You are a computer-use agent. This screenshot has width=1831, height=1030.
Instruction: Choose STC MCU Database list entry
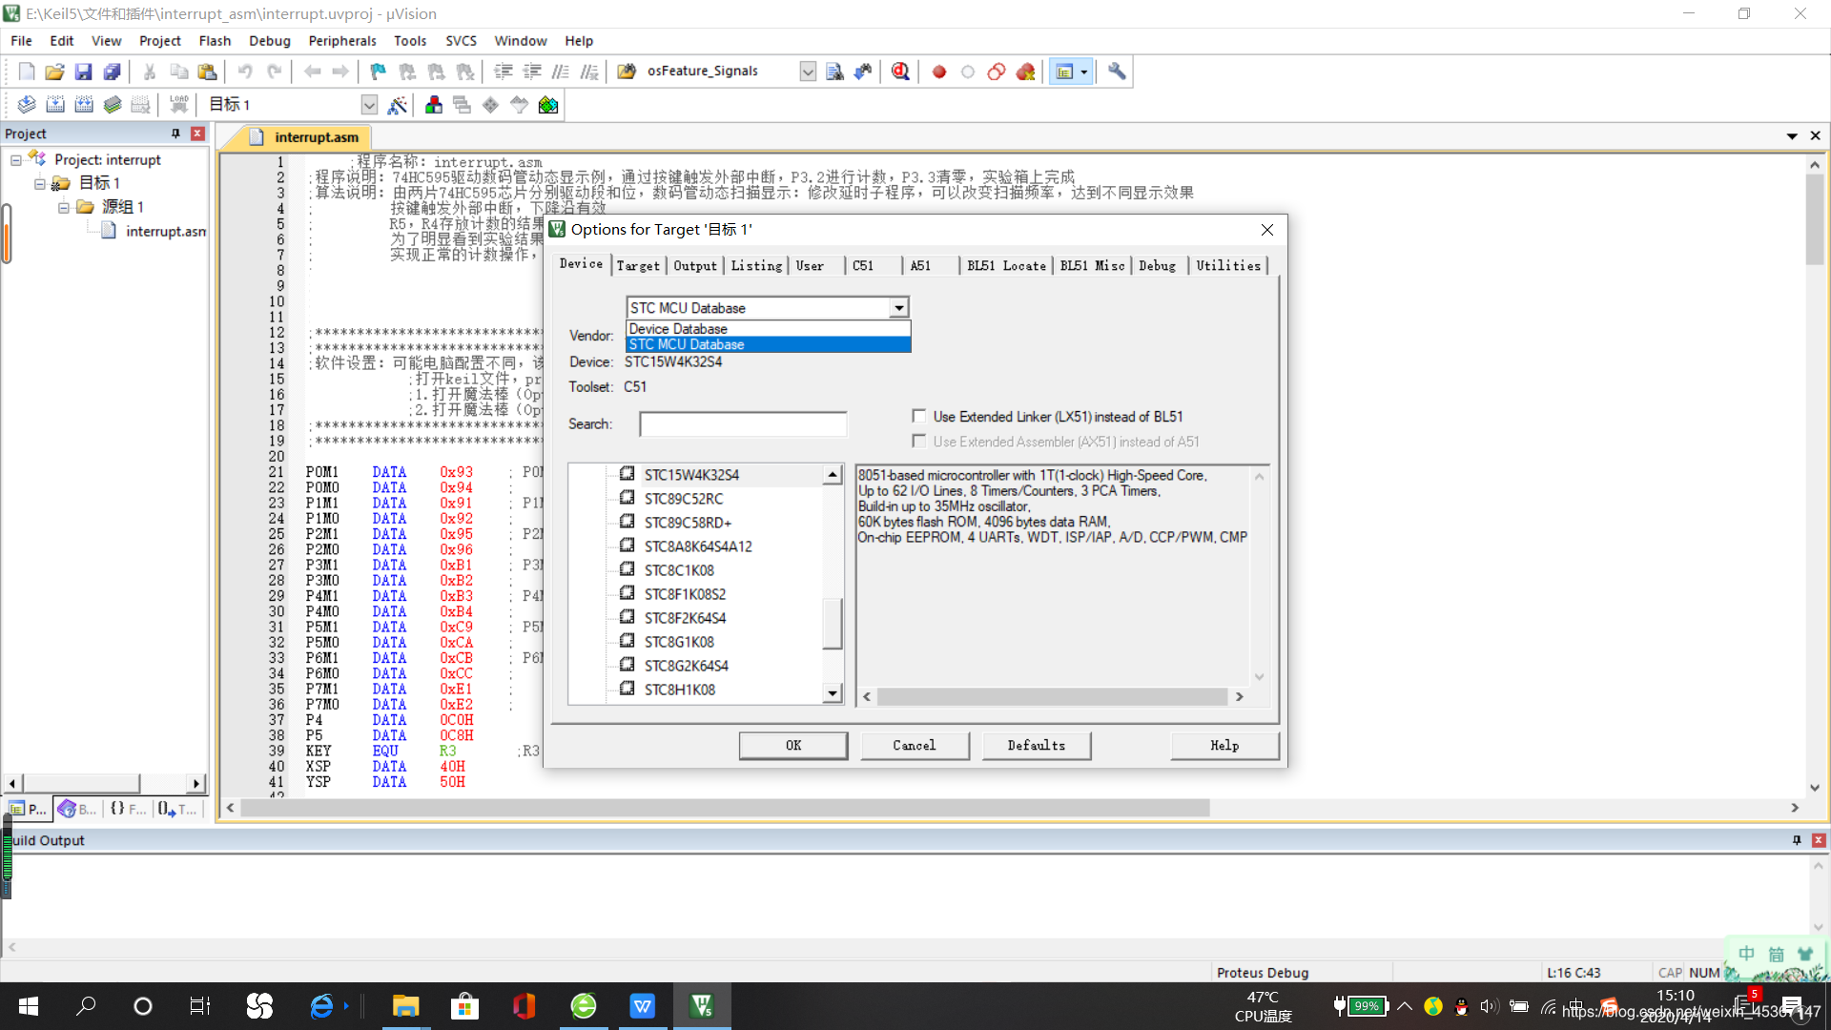[x=768, y=344]
